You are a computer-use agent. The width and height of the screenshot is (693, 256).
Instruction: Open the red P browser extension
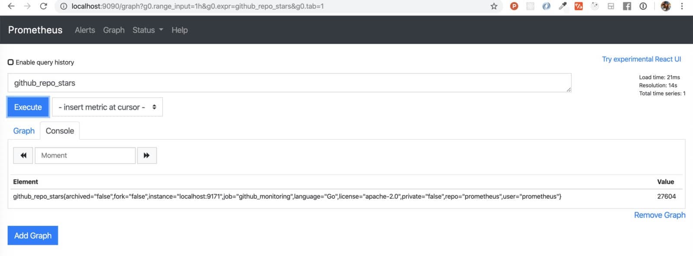(514, 6)
